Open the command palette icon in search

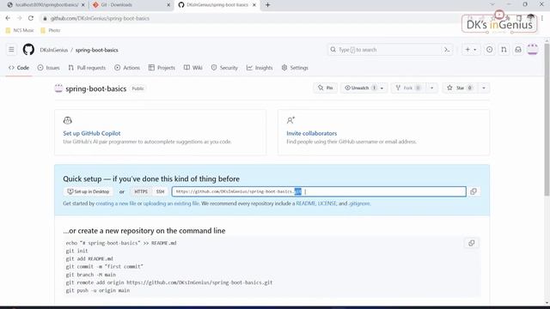[x=447, y=50]
